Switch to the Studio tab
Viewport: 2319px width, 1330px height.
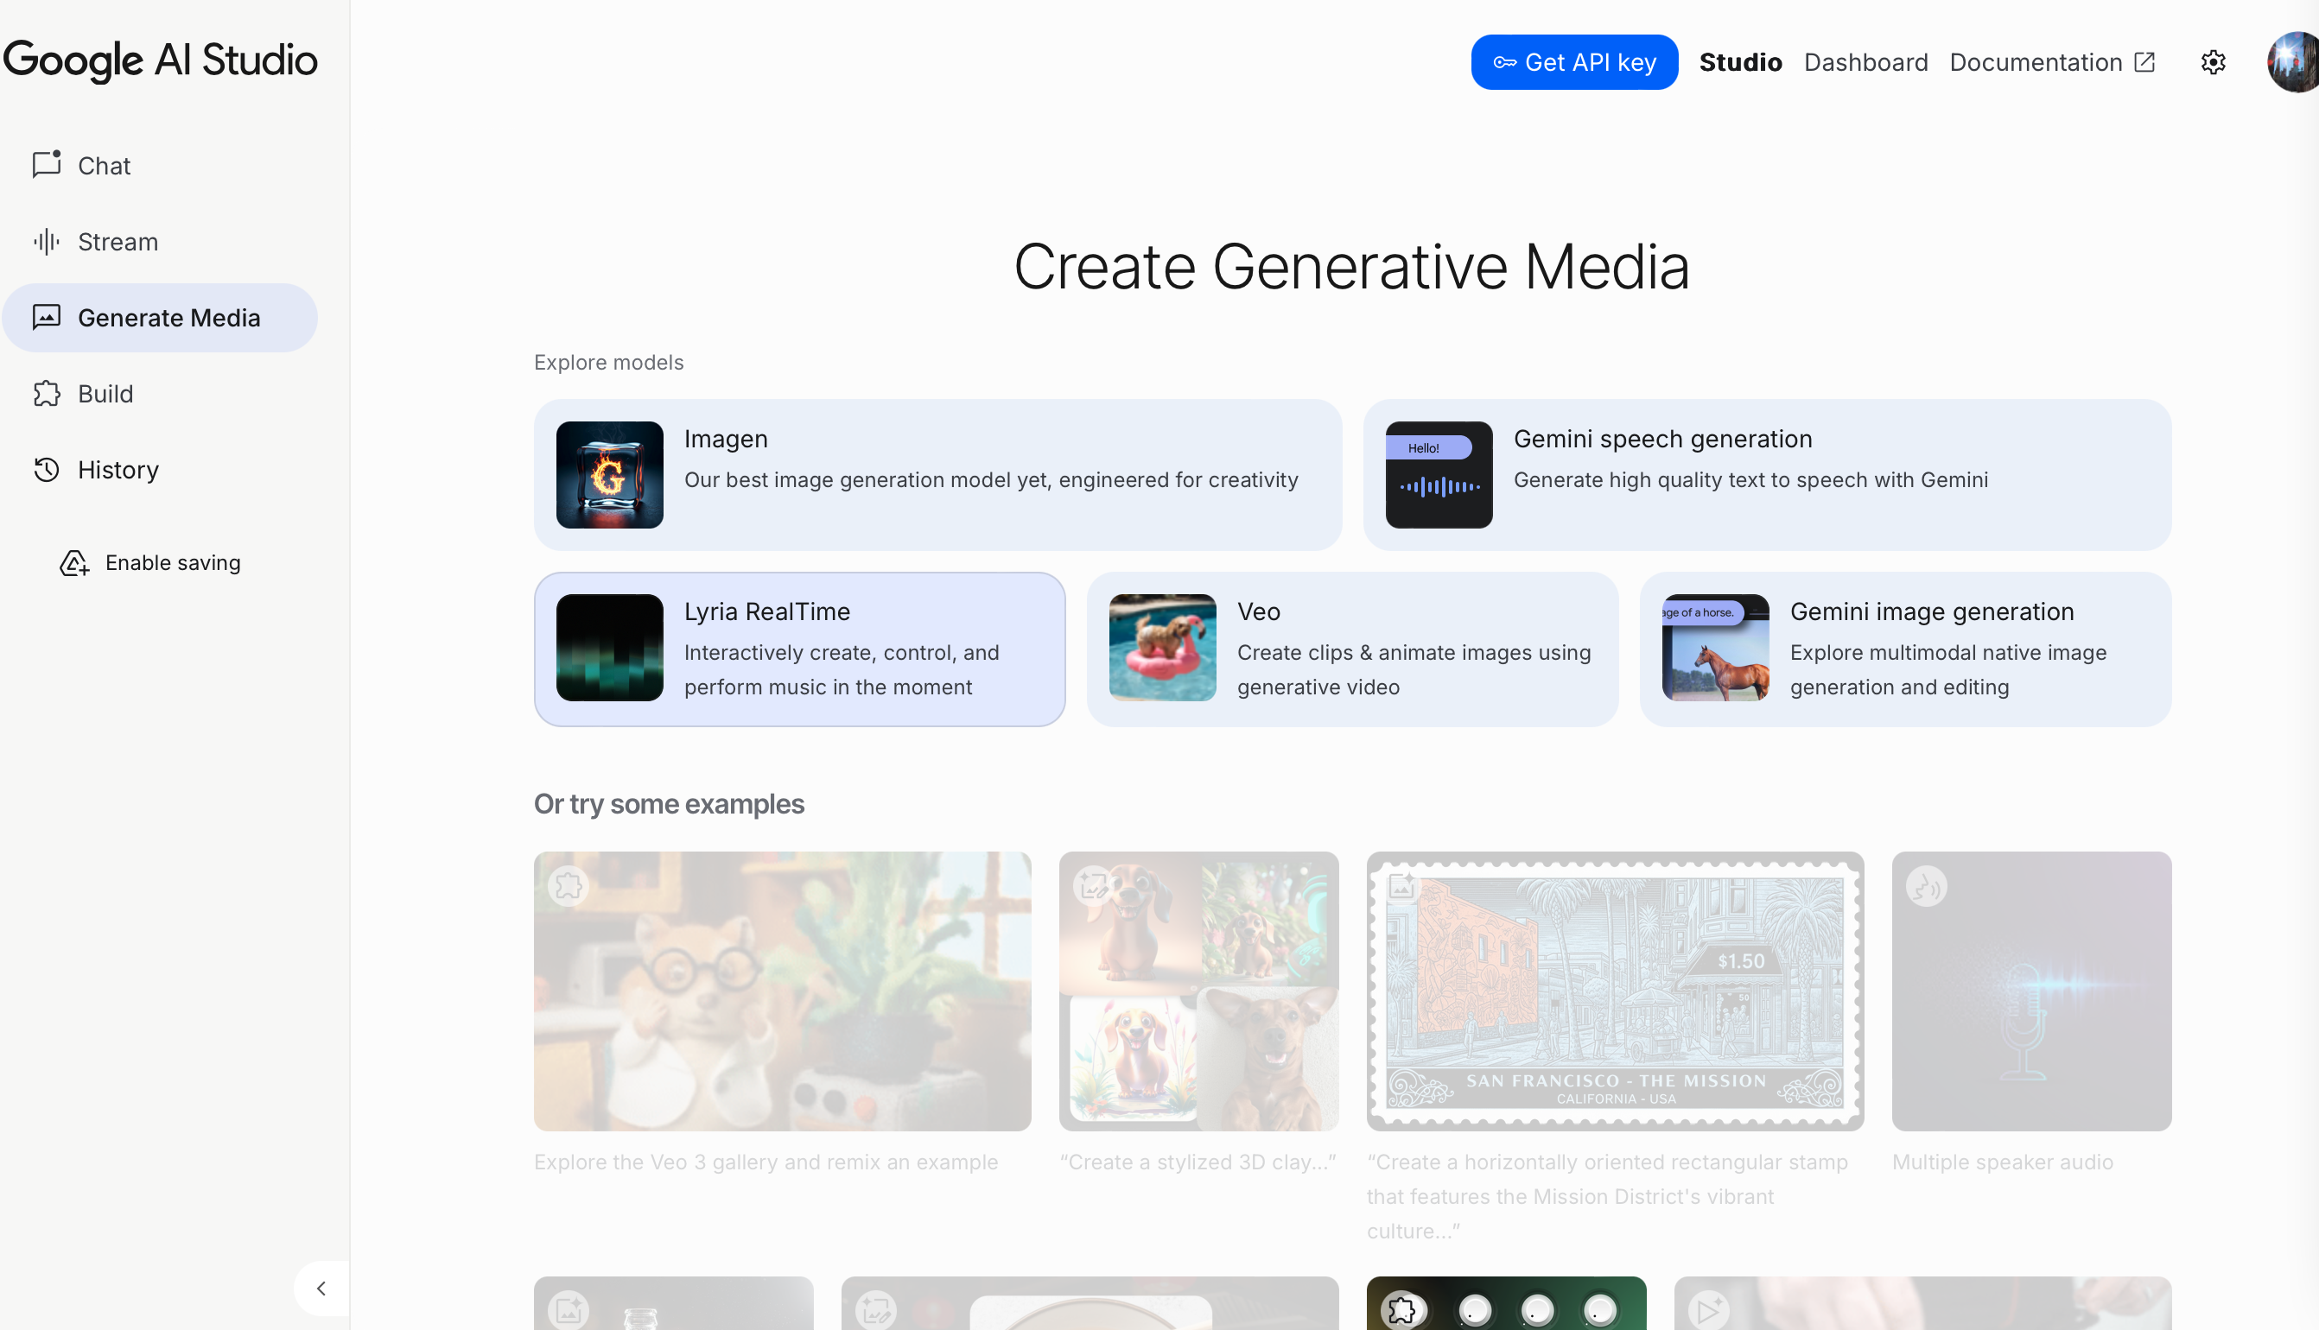pos(1741,62)
